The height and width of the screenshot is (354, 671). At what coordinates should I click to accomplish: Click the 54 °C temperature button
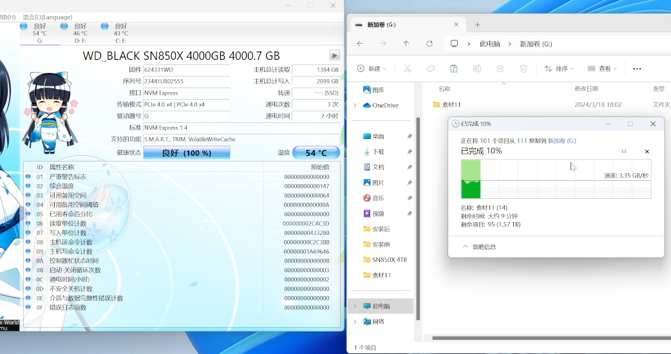tap(316, 153)
